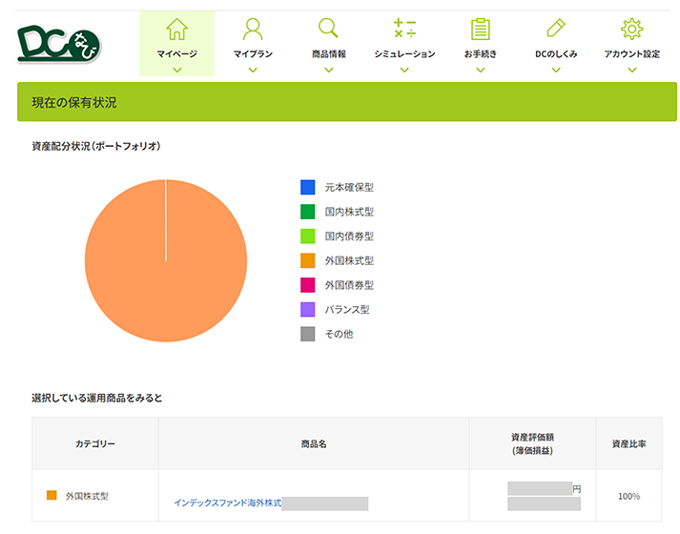
Task: Open the マイプラン menu label
Action: (x=253, y=53)
